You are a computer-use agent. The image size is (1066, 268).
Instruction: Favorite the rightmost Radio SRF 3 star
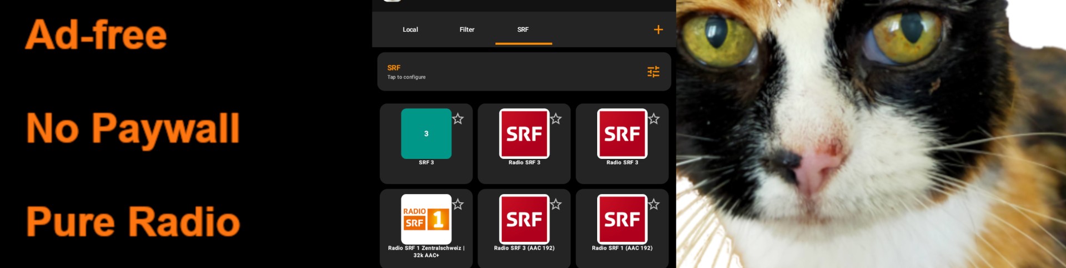coord(654,119)
